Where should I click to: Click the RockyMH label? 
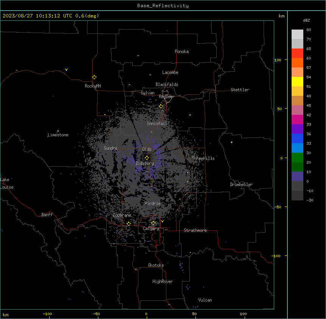point(93,86)
